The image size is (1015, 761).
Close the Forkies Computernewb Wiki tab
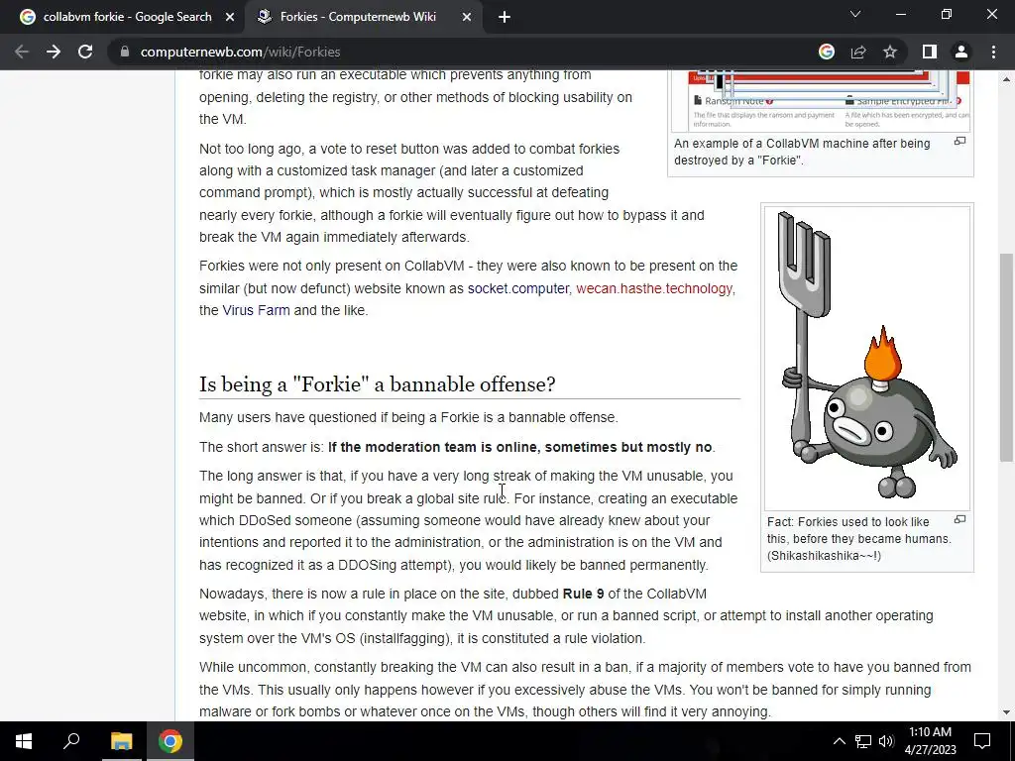coord(467,17)
